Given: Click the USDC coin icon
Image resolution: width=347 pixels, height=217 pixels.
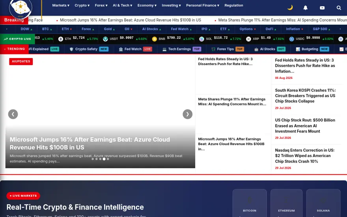Looking at the screenshot, I should click(291, 39).
